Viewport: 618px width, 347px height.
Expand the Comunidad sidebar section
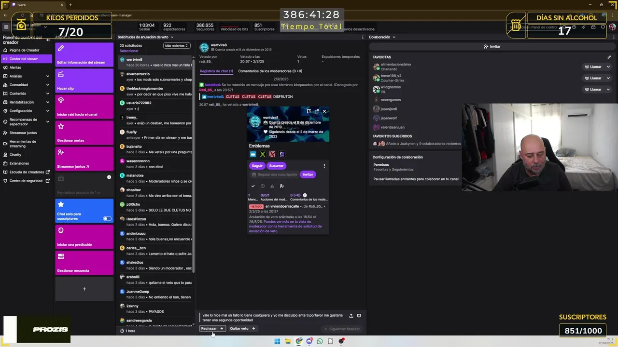(47, 85)
